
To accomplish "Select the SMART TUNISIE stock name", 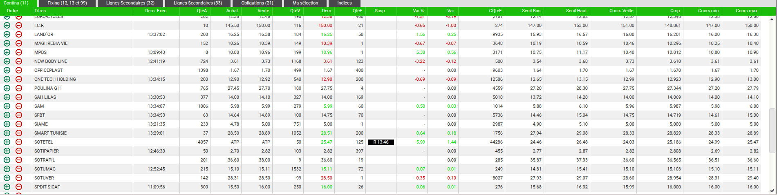I will 50,133.
